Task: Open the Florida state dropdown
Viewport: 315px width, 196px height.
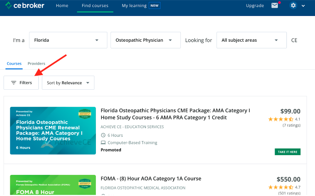Action: 68,40
